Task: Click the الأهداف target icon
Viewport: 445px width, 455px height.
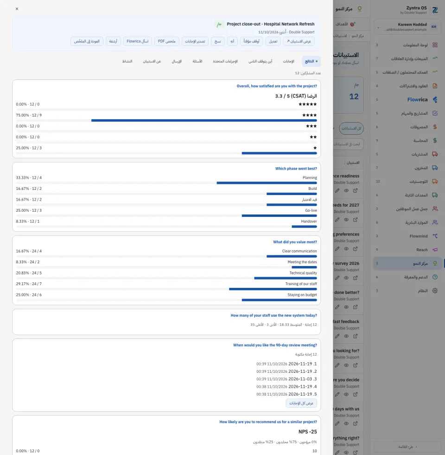Action: point(353,24)
